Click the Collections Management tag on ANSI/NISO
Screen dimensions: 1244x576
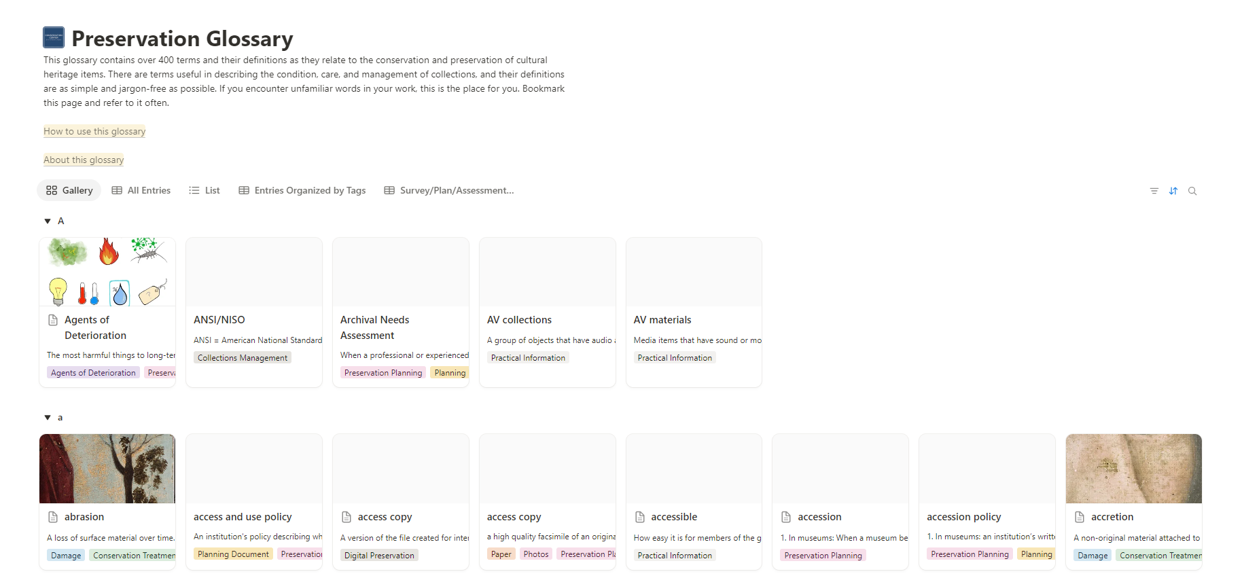243,358
